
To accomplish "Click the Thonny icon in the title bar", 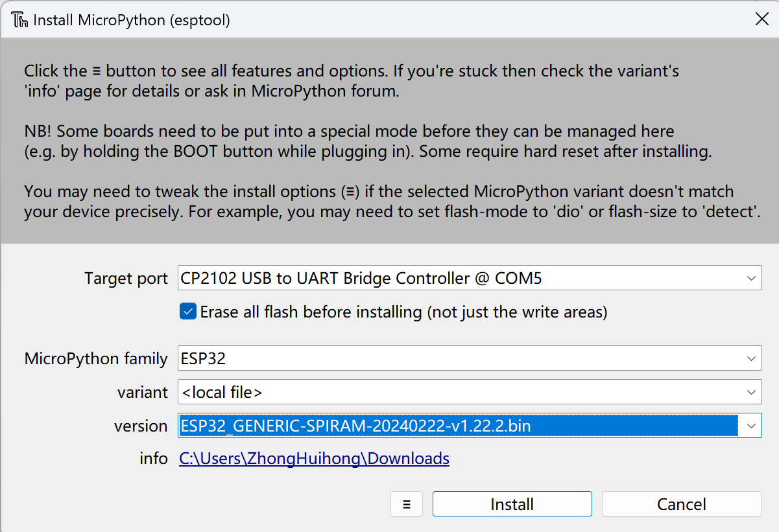I will pyautogui.click(x=20, y=20).
